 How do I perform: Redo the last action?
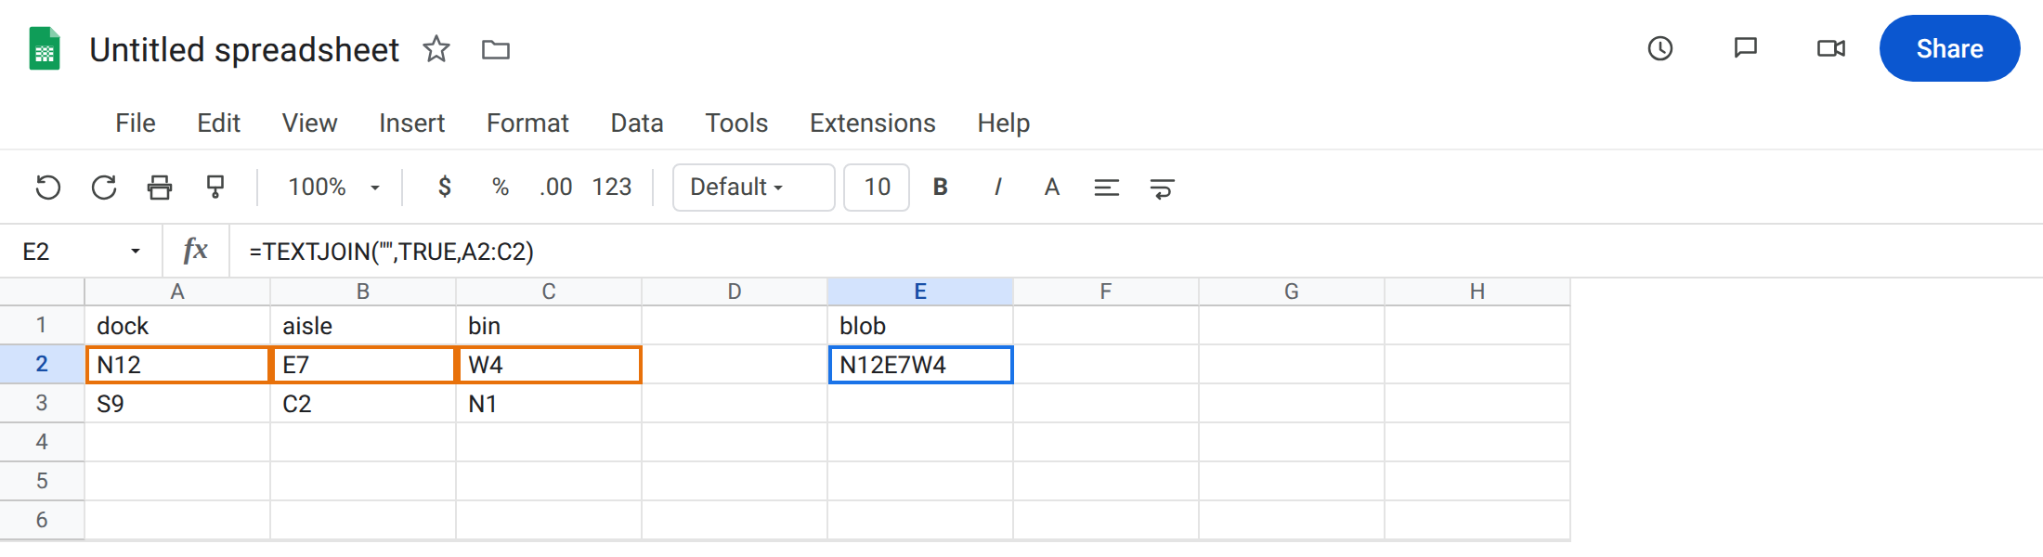[104, 188]
